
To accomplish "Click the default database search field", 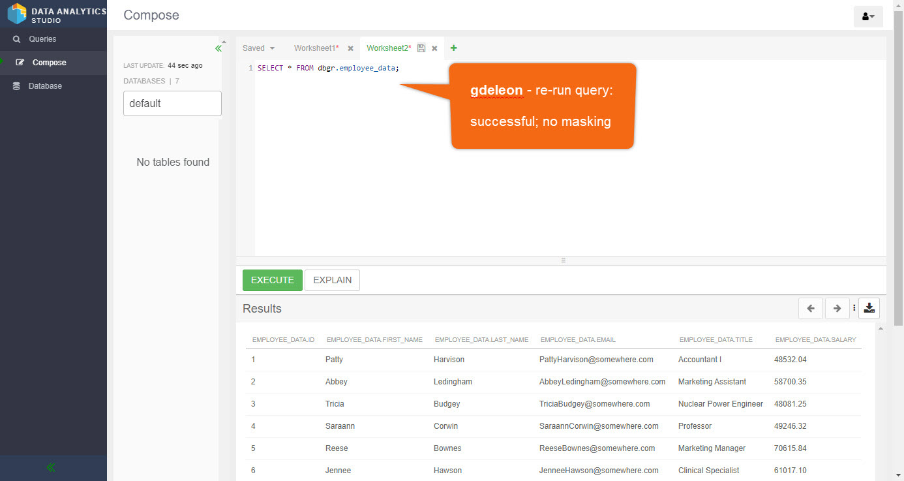I will (172, 103).
